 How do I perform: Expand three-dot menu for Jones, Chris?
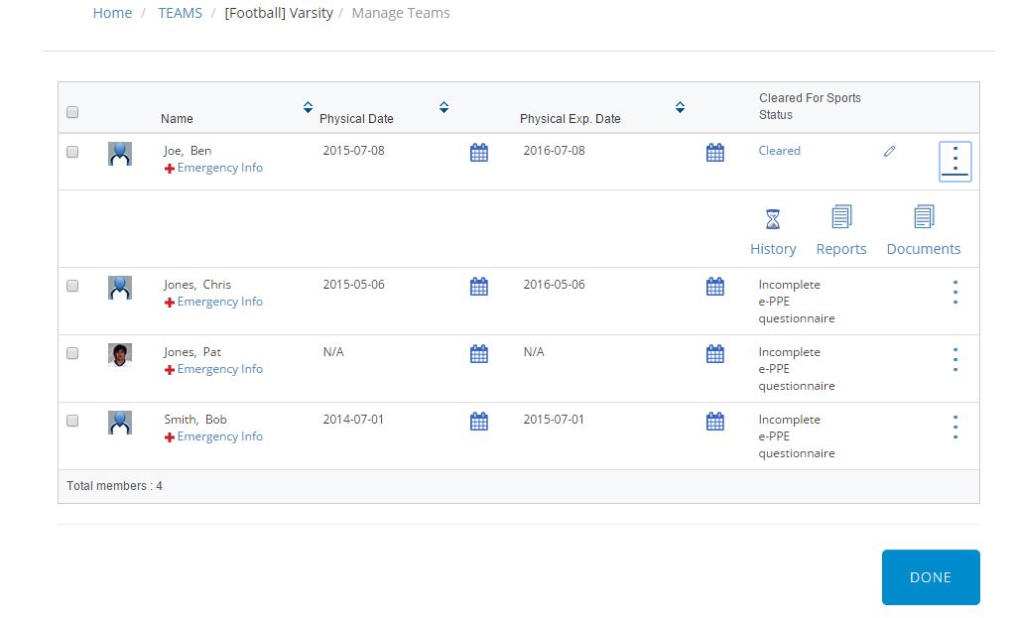click(955, 293)
